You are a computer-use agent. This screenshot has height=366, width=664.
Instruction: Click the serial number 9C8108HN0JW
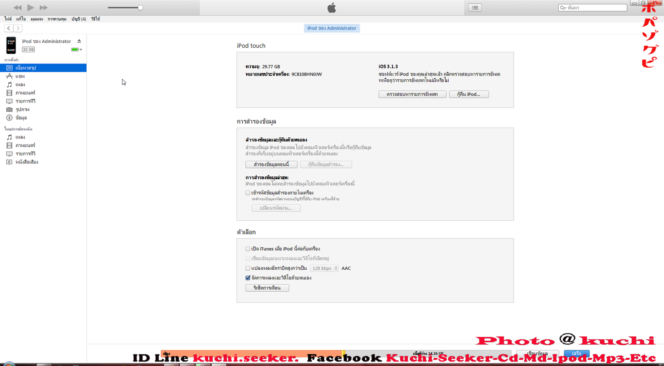(x=306, y=74)
